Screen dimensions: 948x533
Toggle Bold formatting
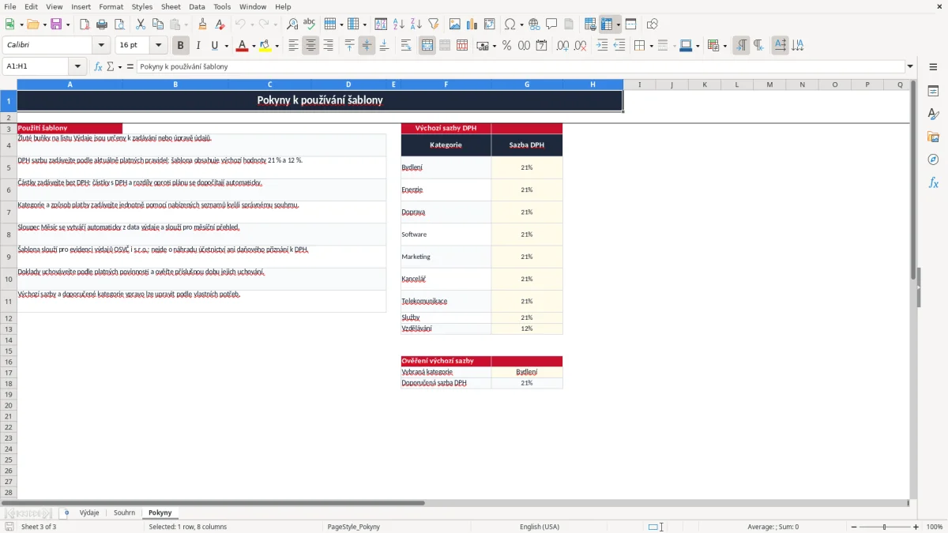tap(181, 46)
